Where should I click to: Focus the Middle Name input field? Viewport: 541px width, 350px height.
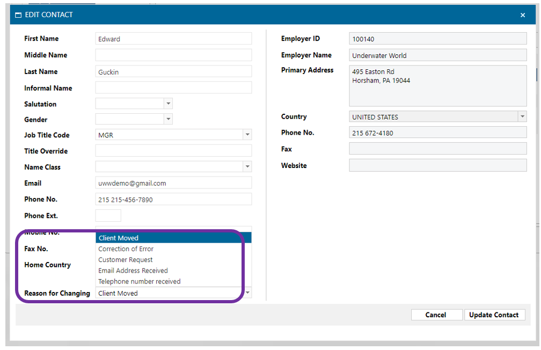click(173, 55)
